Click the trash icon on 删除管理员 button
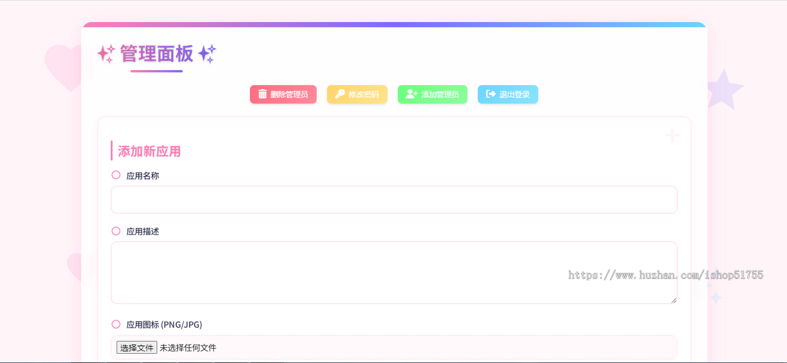Image resolution: width=787 pixels, height=363 pixels. [262, 94]
